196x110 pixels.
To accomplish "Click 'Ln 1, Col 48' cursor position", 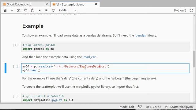I will pyautogui.click(x=153, y=107).
